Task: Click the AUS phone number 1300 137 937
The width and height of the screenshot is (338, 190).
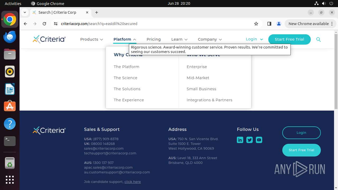Action: [103, 163]
